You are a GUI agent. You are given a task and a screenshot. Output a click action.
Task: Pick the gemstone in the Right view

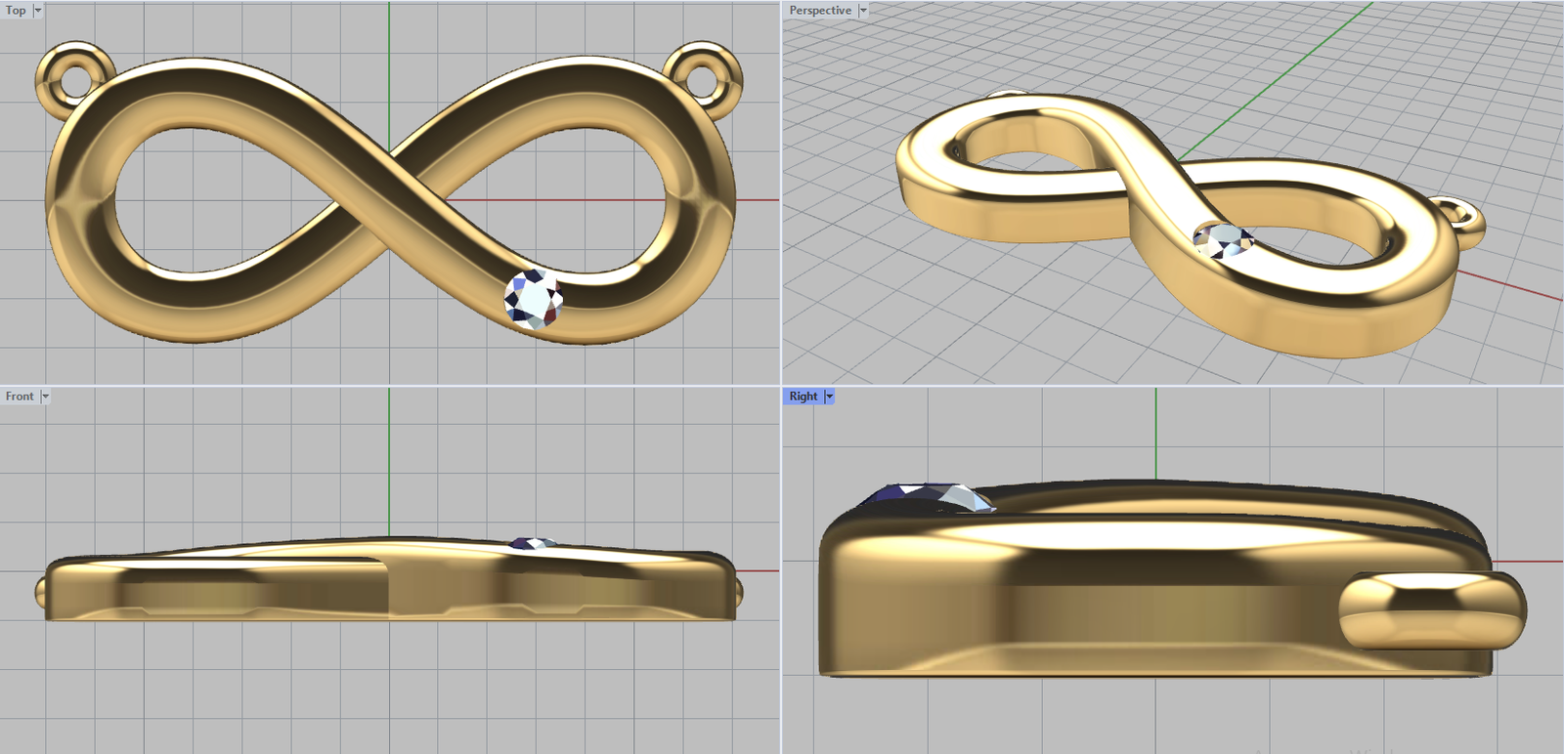pyautogui.click(x=929, y=497)
